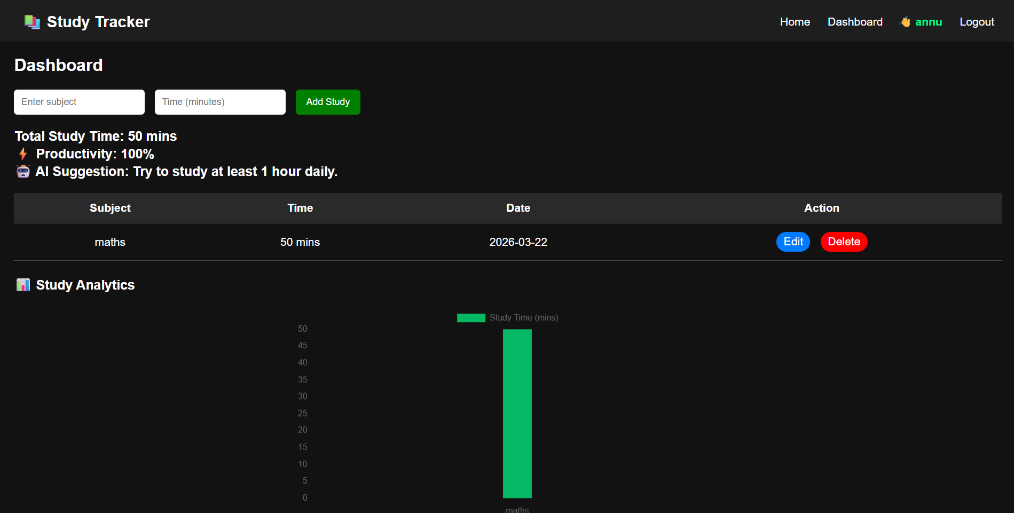This screenshot has width=1014, height=513.
Task: Focus the Enter subject input field
Action: [x=79, y=102]
